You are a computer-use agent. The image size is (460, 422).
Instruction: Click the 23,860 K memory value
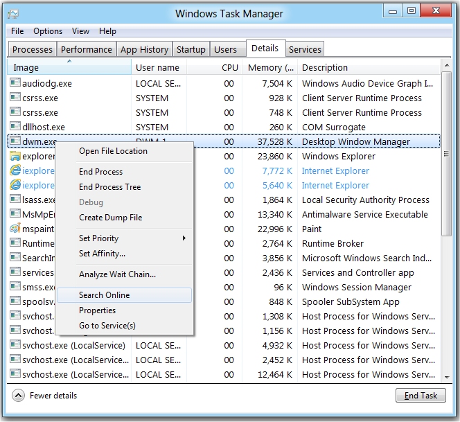[275, 156]
